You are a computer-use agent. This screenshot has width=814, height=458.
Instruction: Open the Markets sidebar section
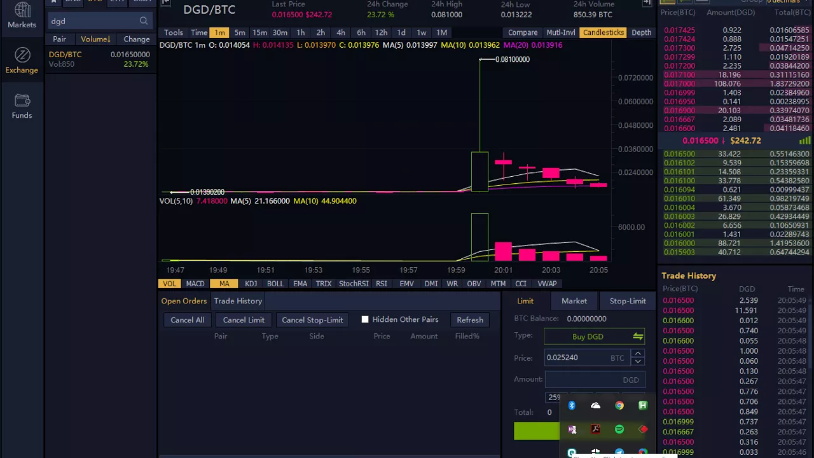click(x=22, y=17)
